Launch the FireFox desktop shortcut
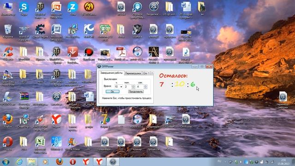Image resolution: width=295 pixels, height=166 pixels. (x=8, y=121)
